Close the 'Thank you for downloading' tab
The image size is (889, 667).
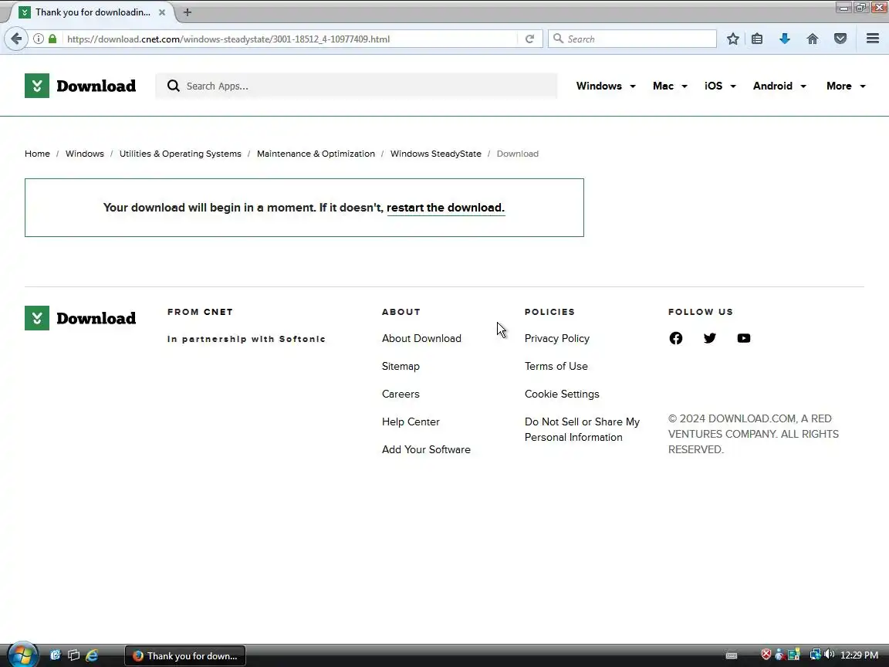pyautogui.click(x=161, y=12)
